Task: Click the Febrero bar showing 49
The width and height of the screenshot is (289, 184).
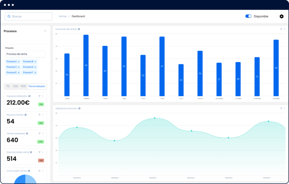Action: coord(86,65)
